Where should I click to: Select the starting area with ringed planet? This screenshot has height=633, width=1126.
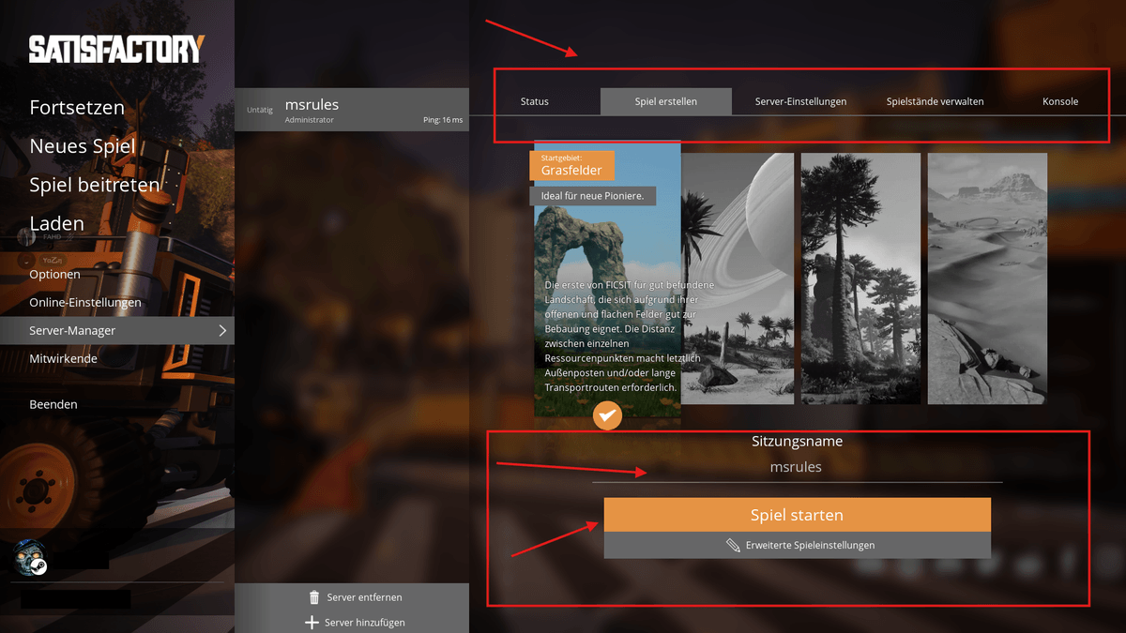pos(738,279)
